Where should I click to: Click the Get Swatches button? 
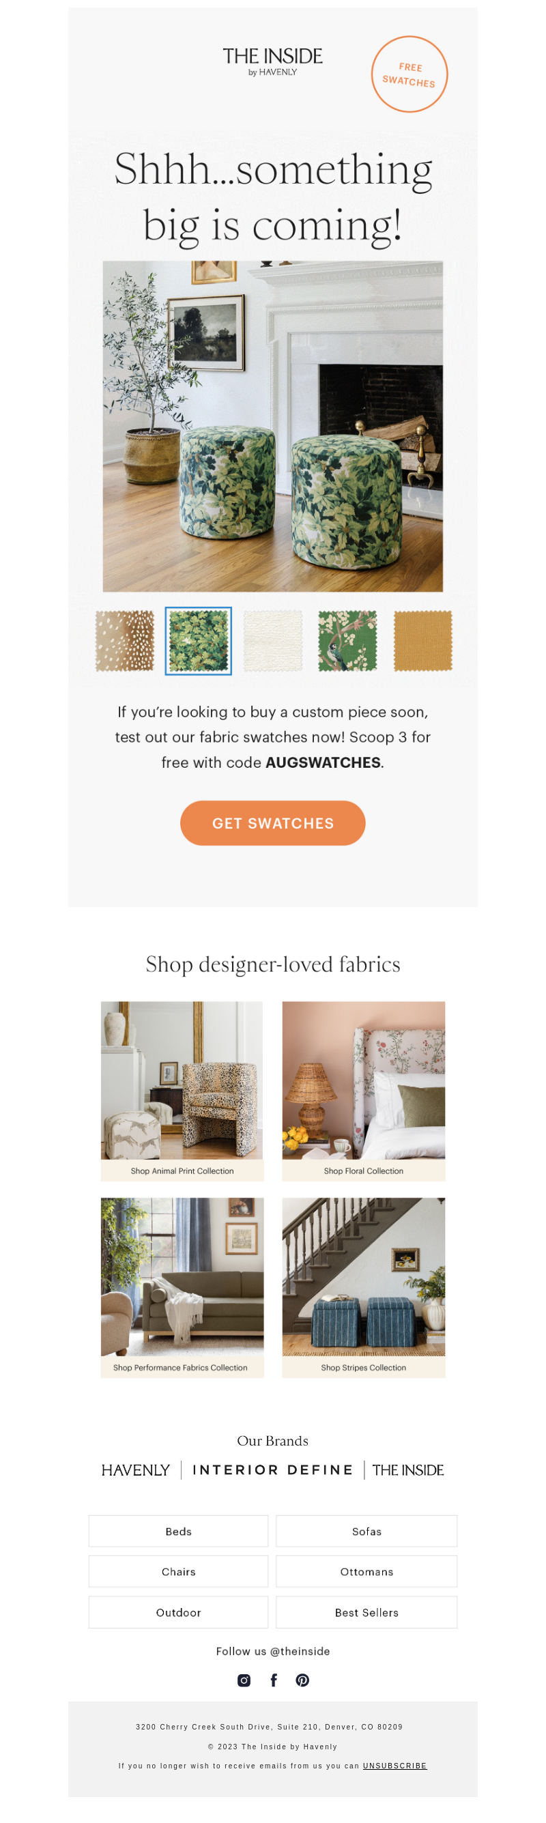(273, 823)
